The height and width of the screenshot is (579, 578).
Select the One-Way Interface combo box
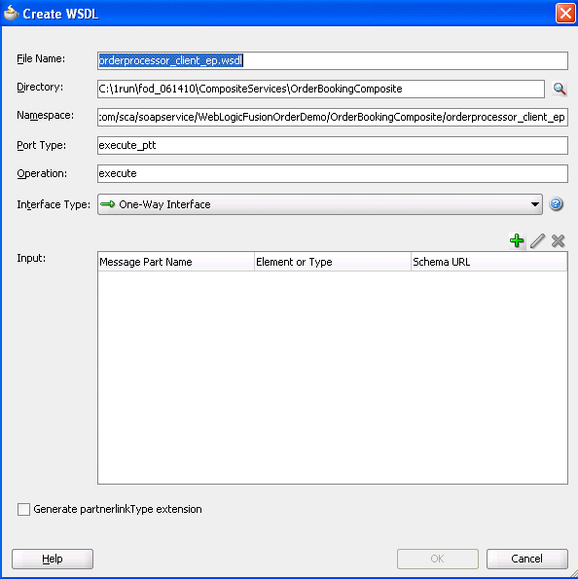(x=320, y=204)
